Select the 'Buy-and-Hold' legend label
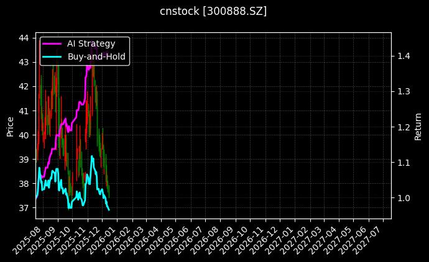Viewport: 429px width, 262px height. click(x=96, y=56)
